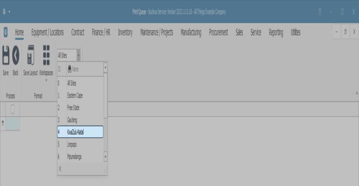359x186 pixels.
Task: Select Eastern Cape in the site list
Action: tap(80, 96)
